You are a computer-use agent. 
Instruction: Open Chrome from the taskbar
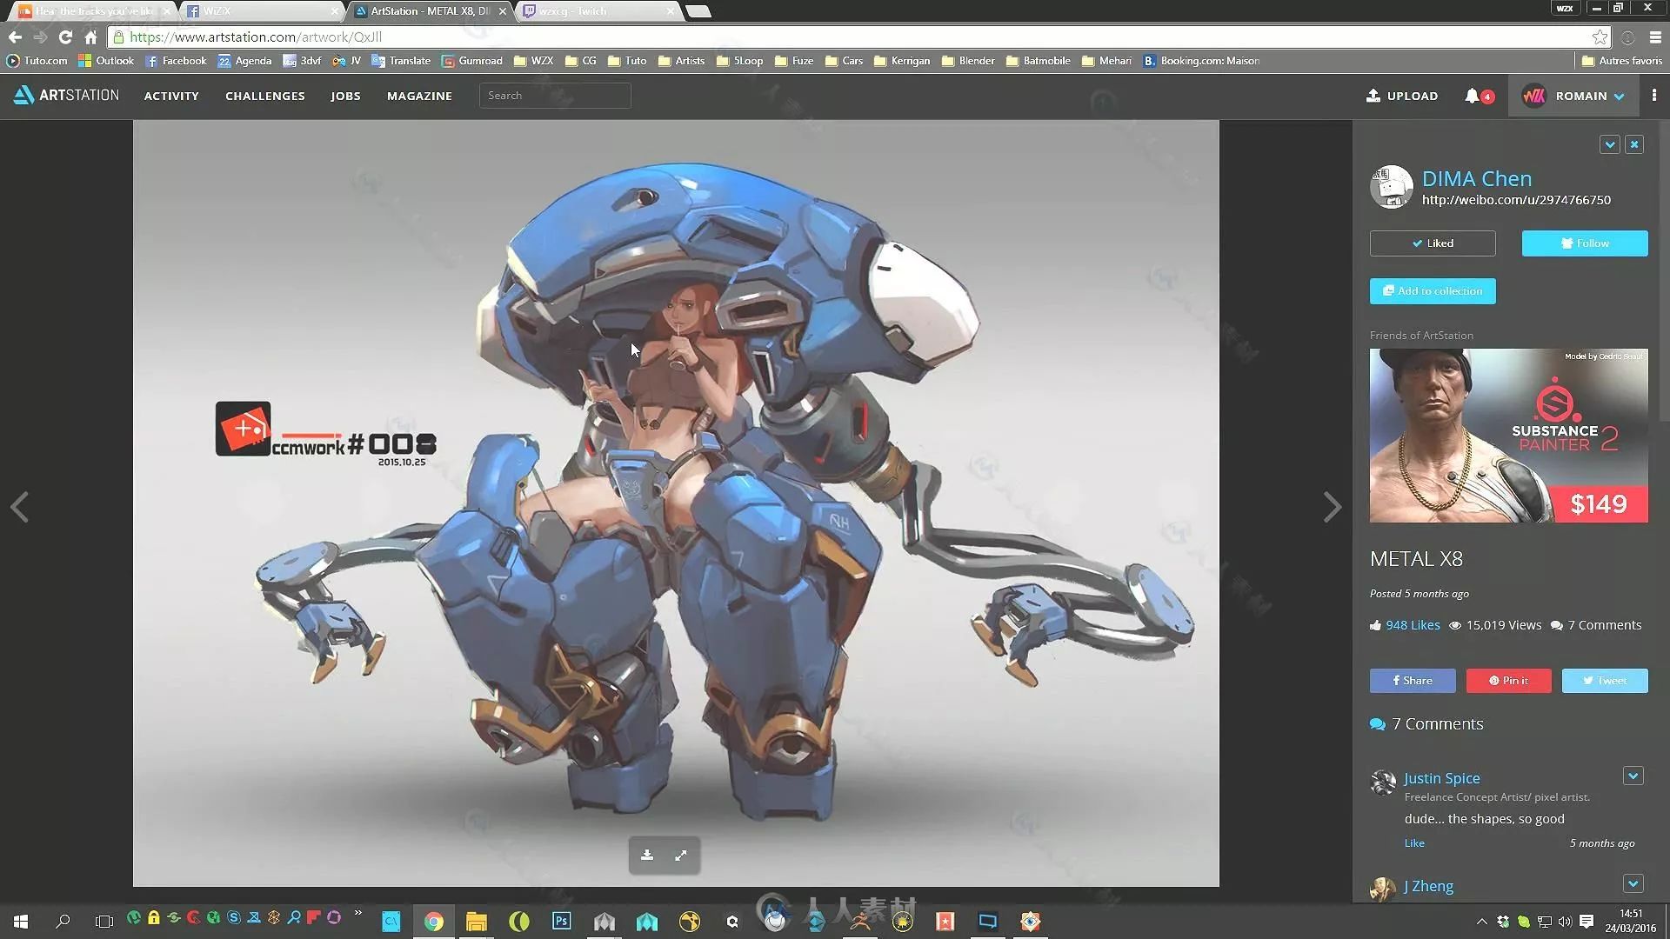coord(433,921)
